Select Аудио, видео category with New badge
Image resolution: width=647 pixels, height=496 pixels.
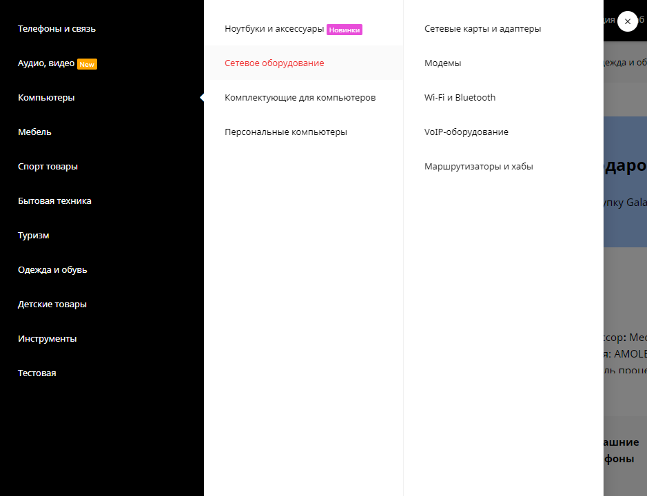(46, 63)
